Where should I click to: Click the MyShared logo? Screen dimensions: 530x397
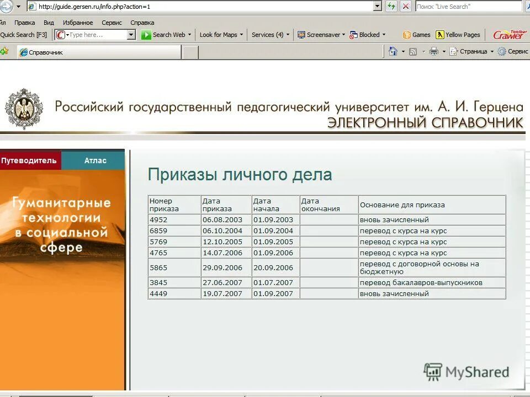point(467,372)
